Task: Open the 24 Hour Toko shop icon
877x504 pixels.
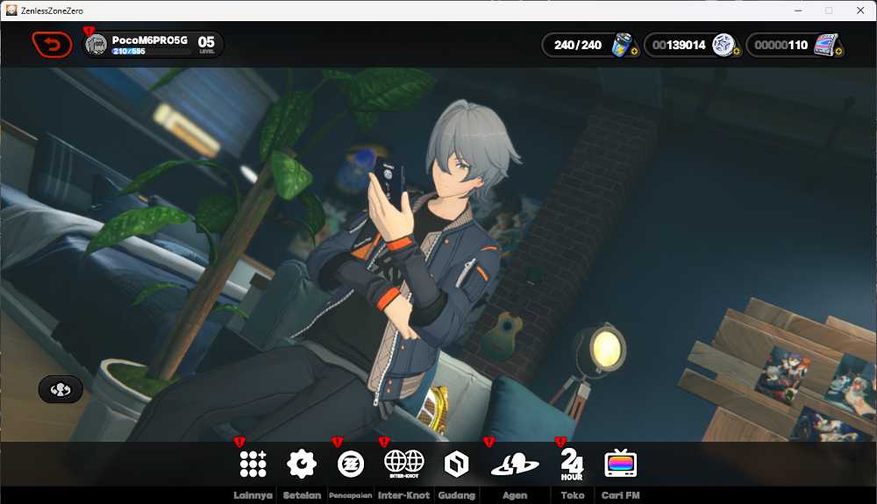Action: point(572,465)
